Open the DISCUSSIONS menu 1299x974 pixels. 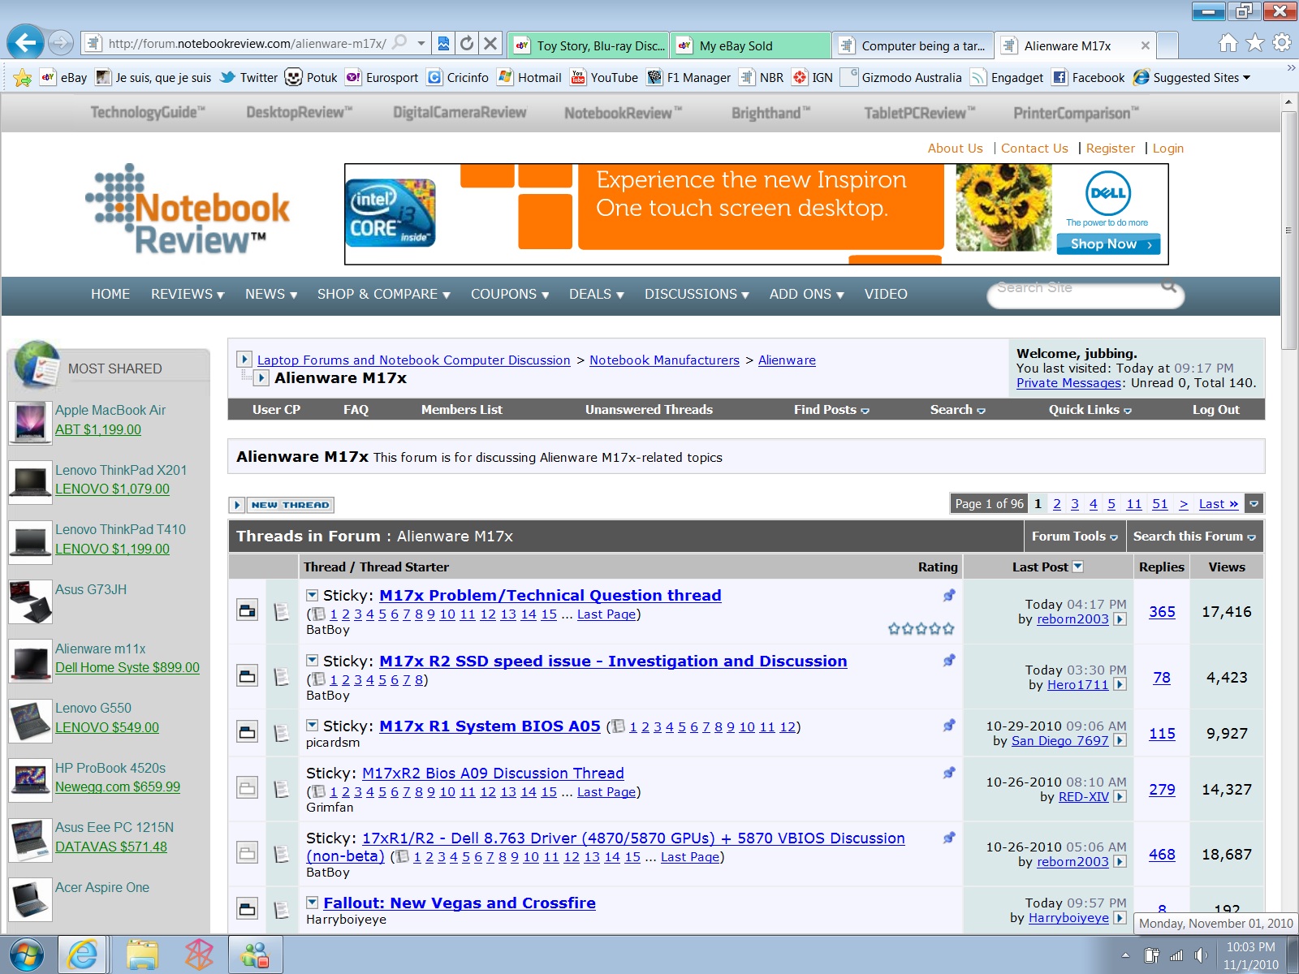697,295
